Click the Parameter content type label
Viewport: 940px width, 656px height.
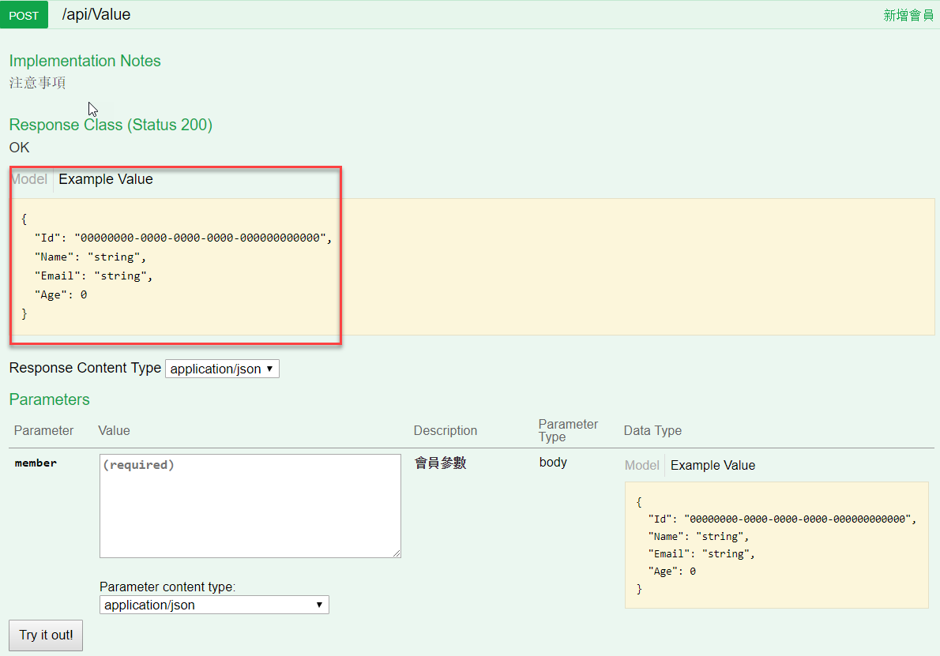[x=167, y=587]
